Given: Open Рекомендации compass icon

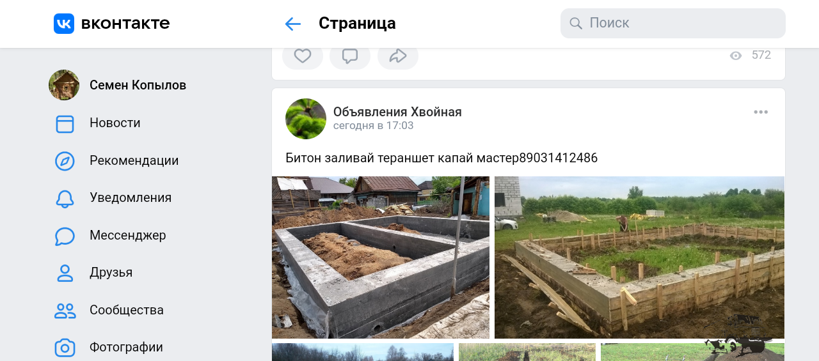Looking at the screenshot, I should 65,161.
